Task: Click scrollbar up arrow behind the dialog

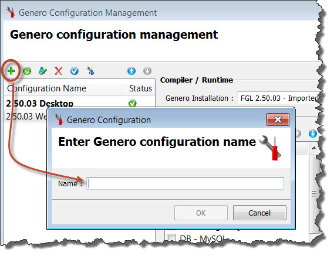Action: (x=314, y=148)
